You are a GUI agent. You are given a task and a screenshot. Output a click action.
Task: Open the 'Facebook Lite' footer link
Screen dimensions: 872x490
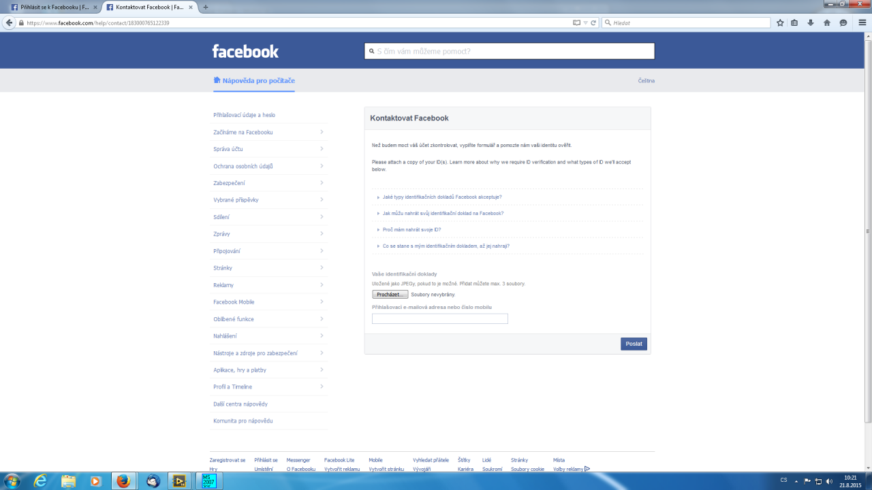pyautogui.click(x=339, y=460)
